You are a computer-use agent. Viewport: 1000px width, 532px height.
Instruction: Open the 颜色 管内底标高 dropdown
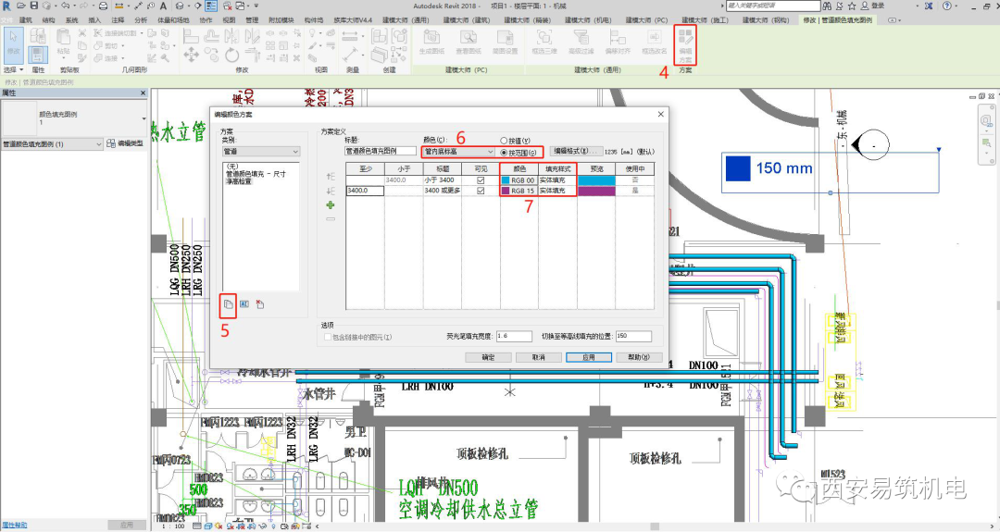[x=458, y=152]
